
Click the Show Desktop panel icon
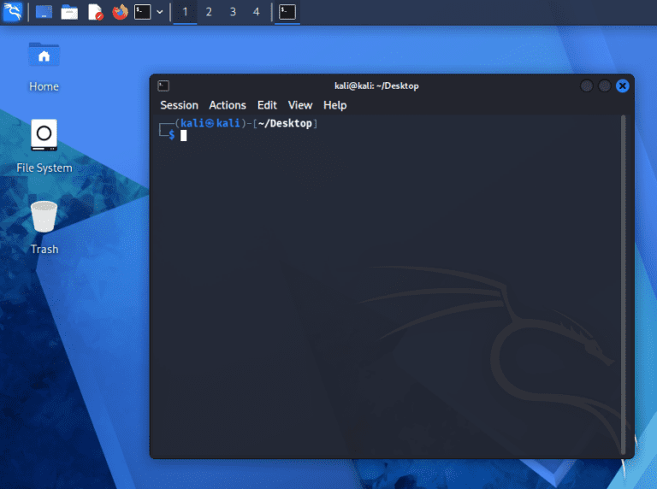44,12
